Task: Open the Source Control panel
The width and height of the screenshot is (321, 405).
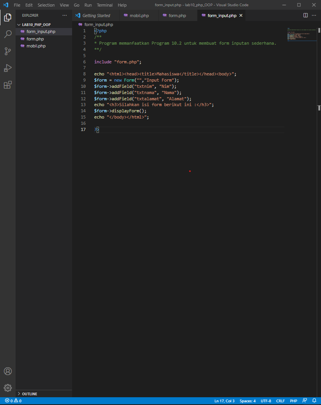Action: pyautogui.click(x=8, y=51)
